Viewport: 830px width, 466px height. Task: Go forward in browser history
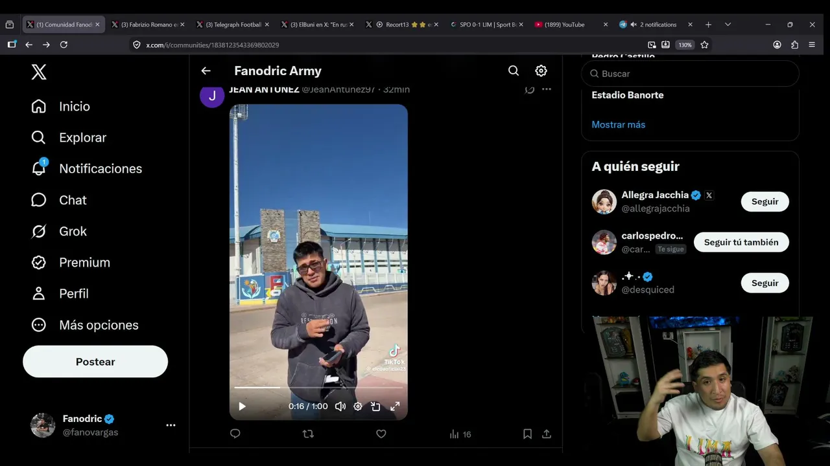[46, 45]
